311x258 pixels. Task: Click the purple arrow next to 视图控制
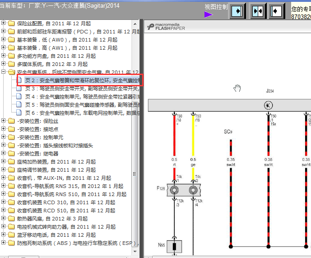pyautogui.click(x=208, y=14)
